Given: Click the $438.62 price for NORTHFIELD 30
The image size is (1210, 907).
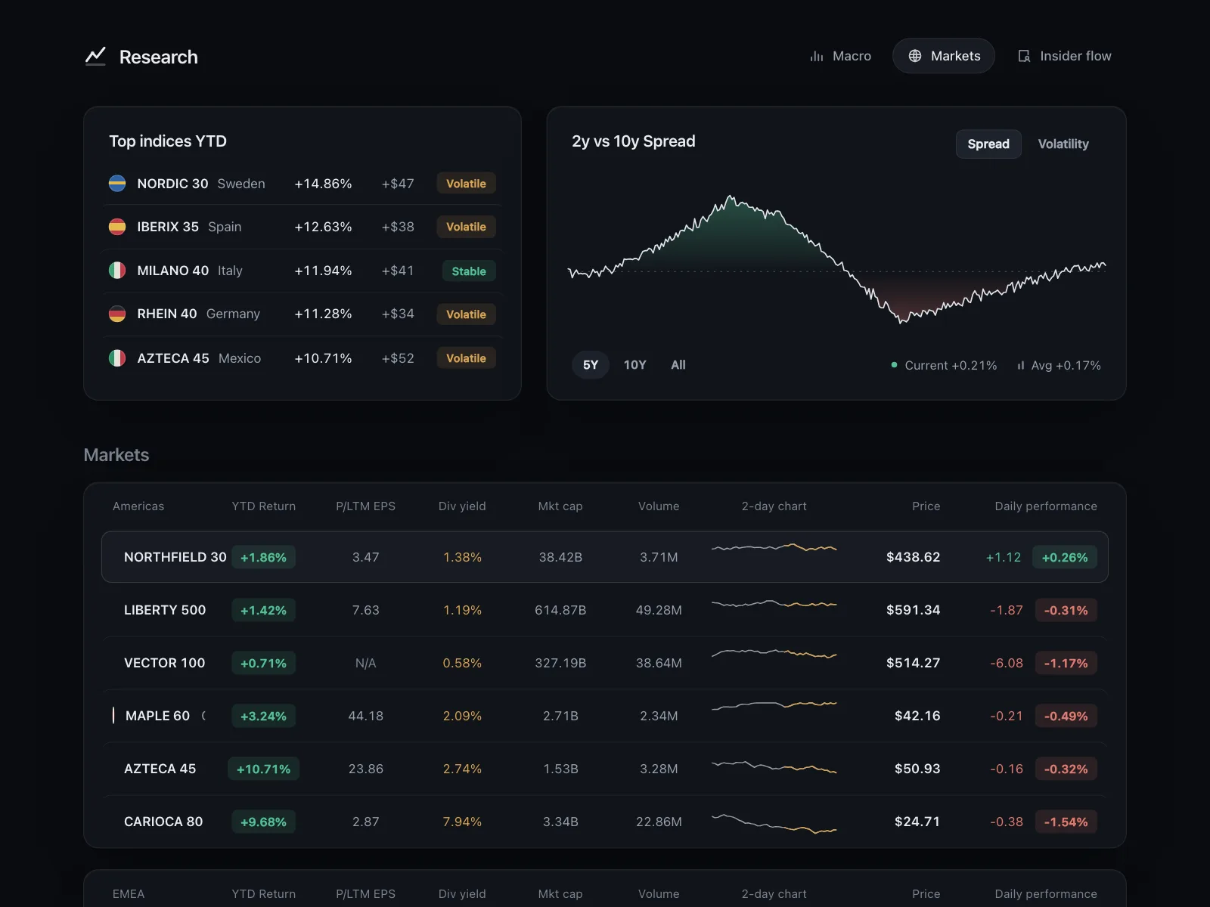Looking at the screenshot, I should [x=913, y=557].
